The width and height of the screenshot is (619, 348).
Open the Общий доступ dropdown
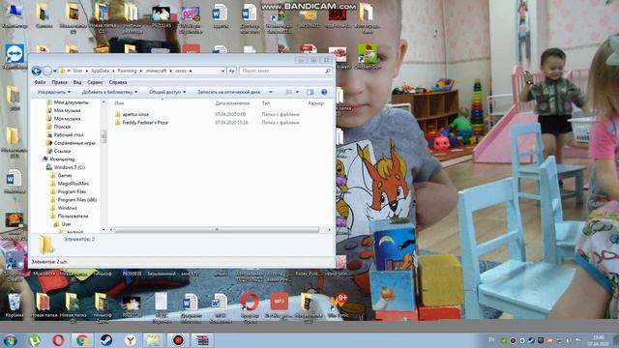coord(167,92)
